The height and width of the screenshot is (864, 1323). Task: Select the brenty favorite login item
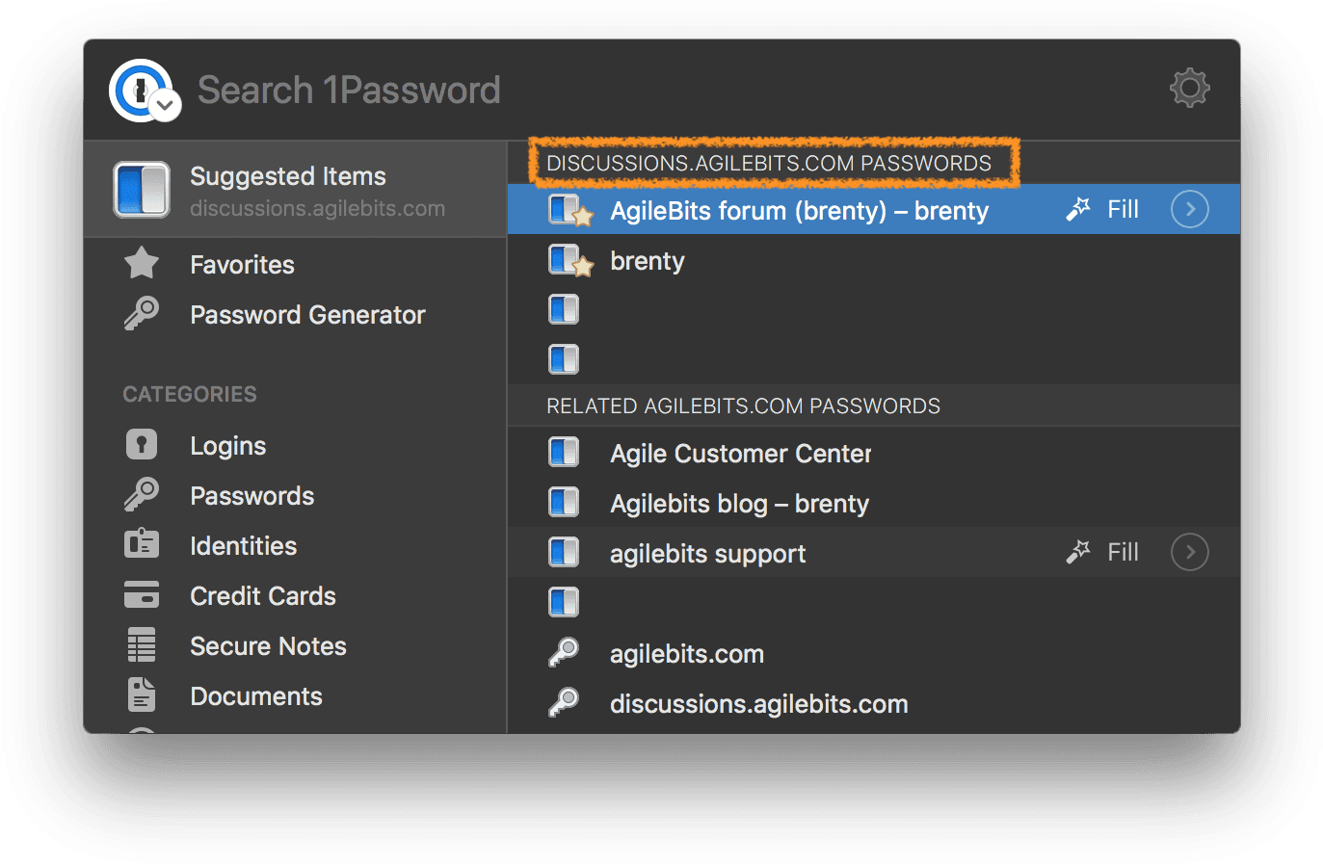point(647,261)
